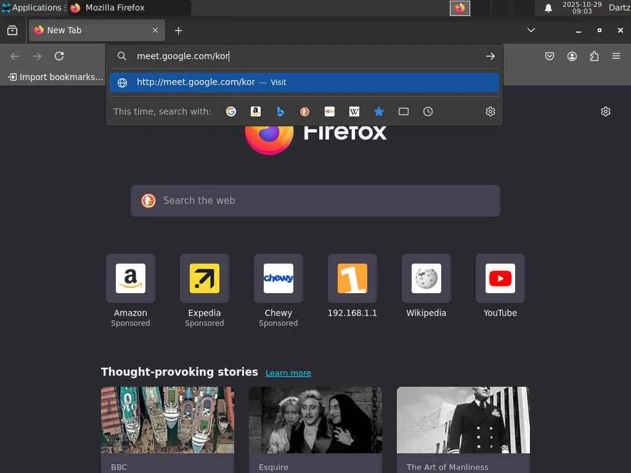Select the New Tab tab
The height and width of the screenshot is (473, 631).
click(97, 30)
